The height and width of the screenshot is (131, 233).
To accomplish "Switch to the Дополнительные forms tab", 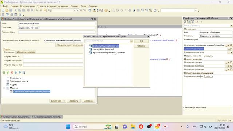I will [x=26, y=52].
